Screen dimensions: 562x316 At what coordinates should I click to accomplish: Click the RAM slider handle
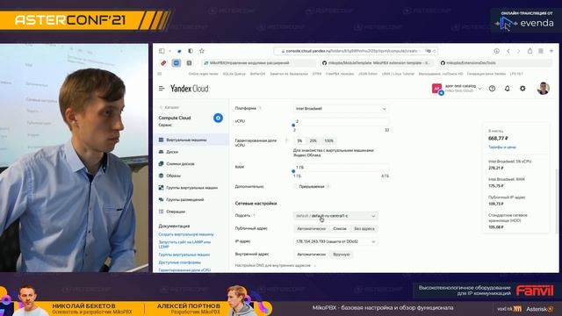pos(293,171)
